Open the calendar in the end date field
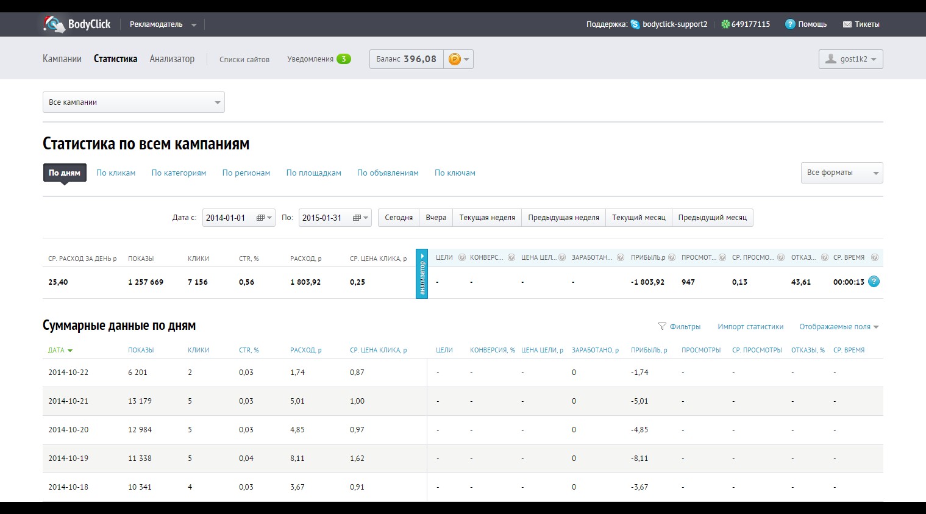The width and height of the screenshot is (926, 514). [x=360, y=218]
